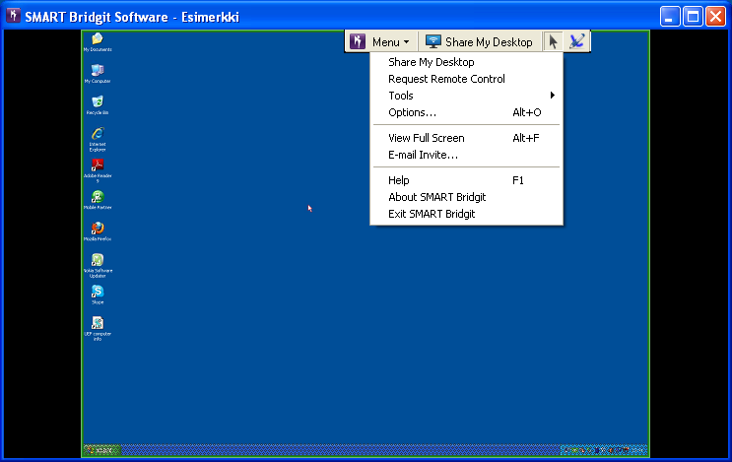This screenshot has height=462, width=732.
Task: Select the pointer tool in Bridgit toolbar
Action: (x=554, y=41)
